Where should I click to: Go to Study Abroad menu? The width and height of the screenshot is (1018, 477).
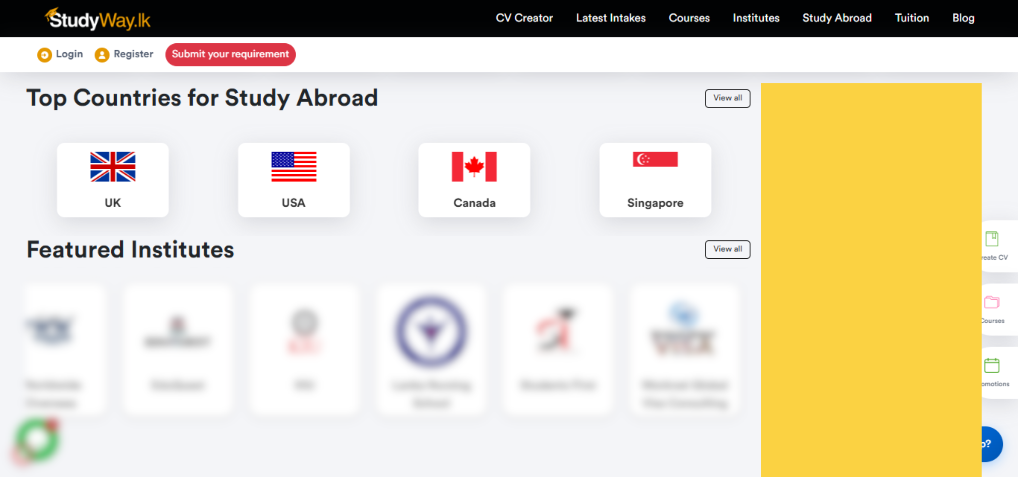[x=837, y=18]
